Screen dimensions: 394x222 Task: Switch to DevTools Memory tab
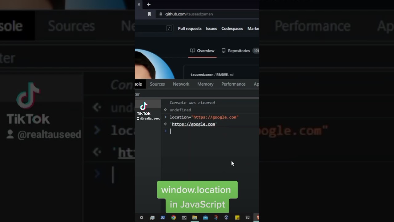pos(205,84)
